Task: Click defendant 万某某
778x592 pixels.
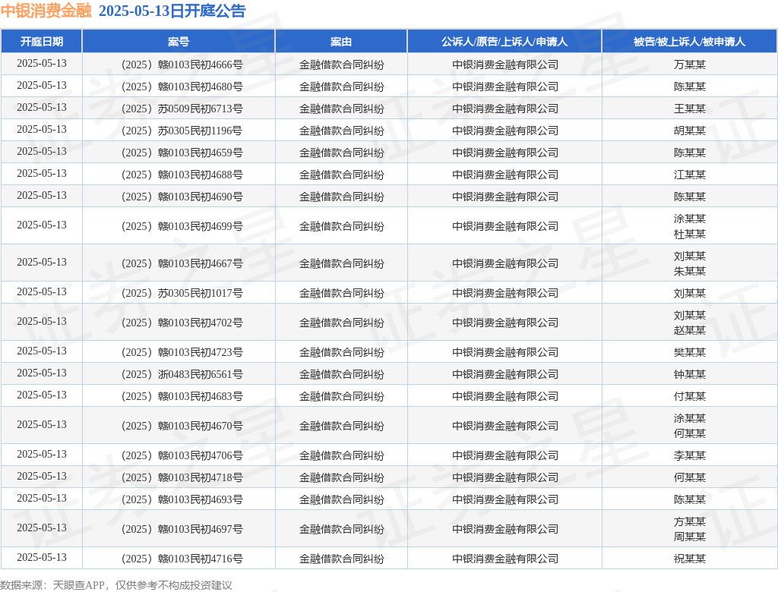Action: click(x=690, y=65)
